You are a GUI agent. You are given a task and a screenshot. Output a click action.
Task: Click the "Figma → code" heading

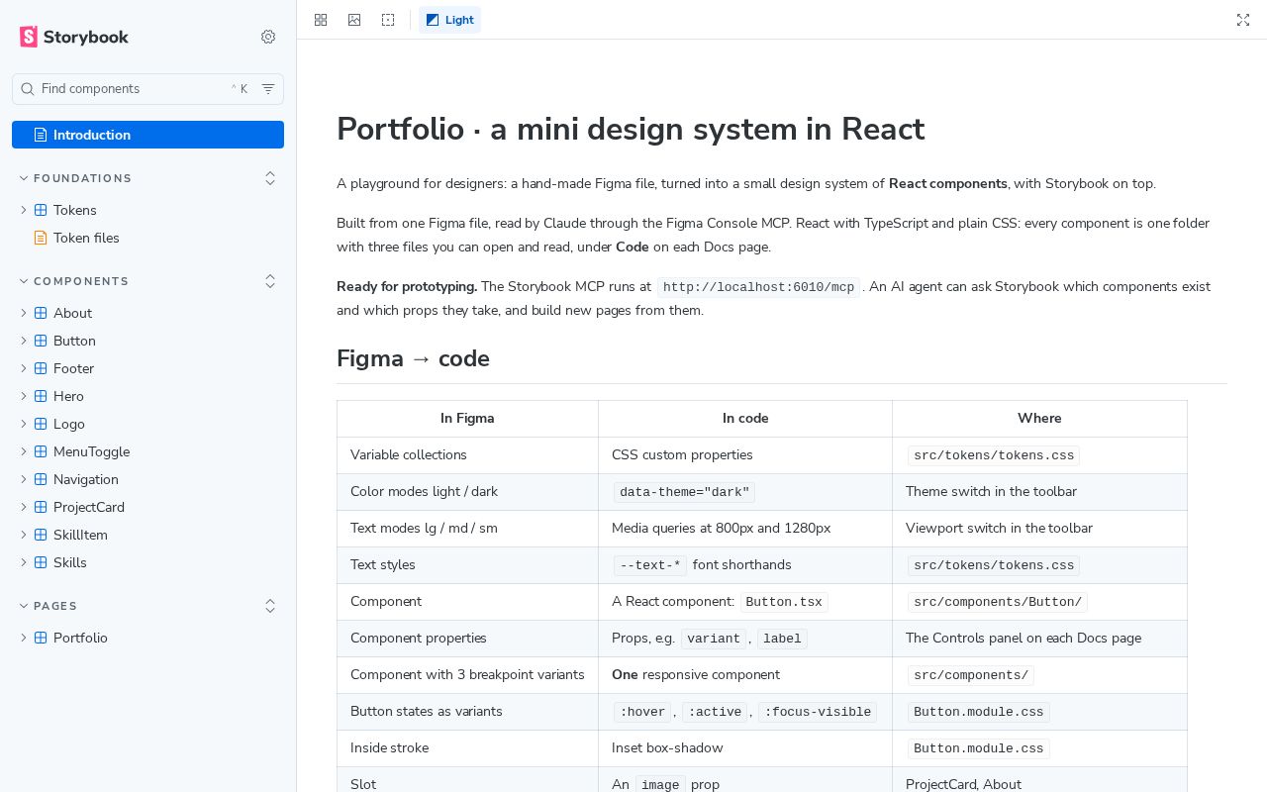click(x=413, y=358)
